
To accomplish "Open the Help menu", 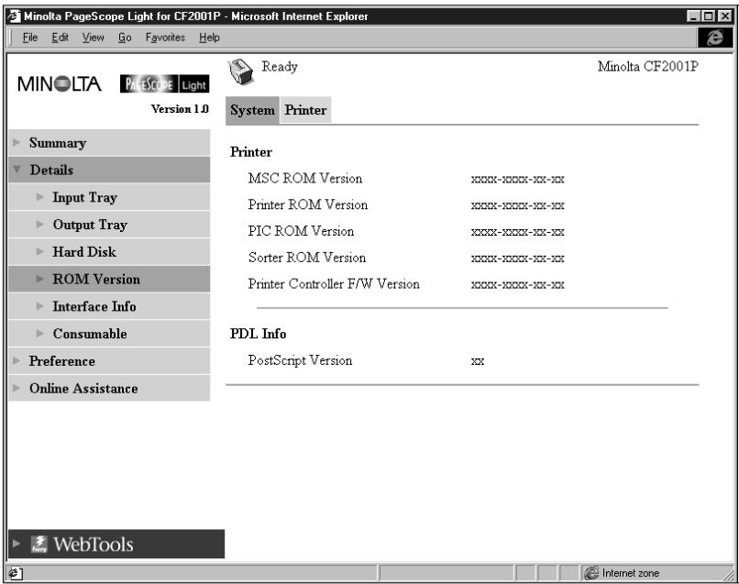I will pos(209,38).
